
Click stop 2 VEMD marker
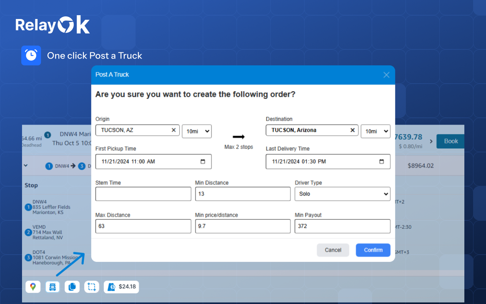tap(28, 233)
